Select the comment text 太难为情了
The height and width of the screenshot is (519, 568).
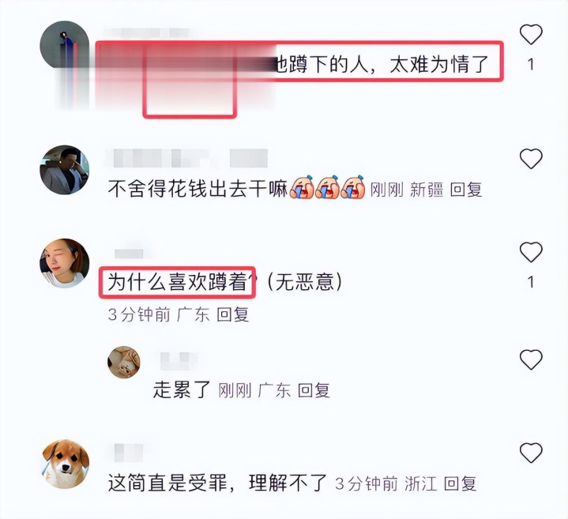click(x=439, y=65)
